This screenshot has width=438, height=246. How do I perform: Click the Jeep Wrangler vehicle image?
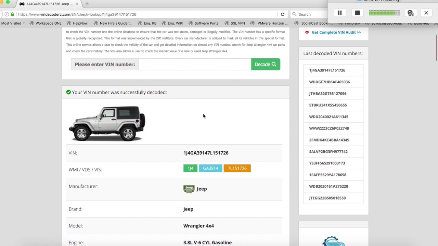tap(107, 123)
